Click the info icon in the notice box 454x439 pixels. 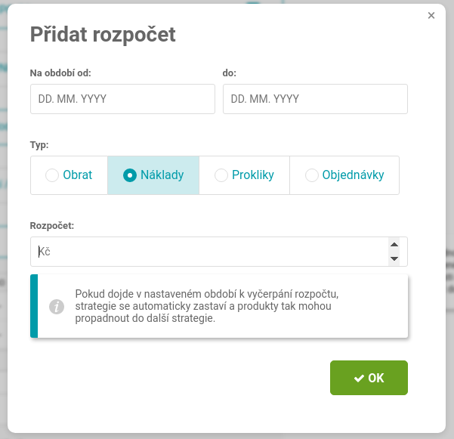pos(57,307)
